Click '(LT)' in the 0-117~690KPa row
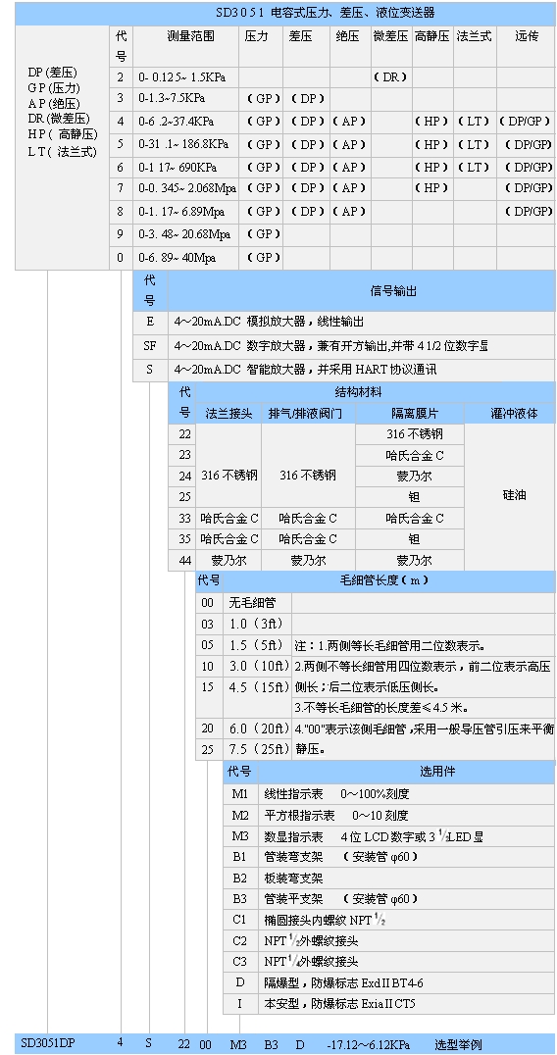This screenshot has width=557, height=1055. pyautogui.click(x=474, y=167)
